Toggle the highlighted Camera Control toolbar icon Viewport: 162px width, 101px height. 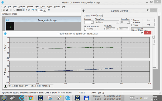tap(23, 10)
